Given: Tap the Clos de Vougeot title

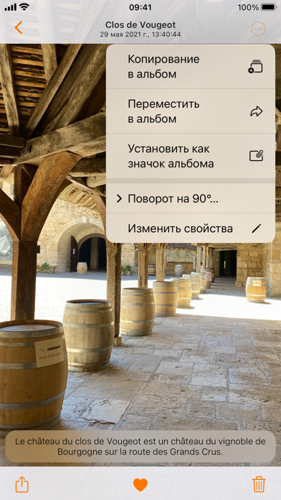Looking at the screenshot, I should coord(140,25).
